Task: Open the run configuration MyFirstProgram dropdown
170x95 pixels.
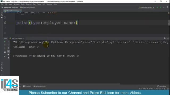Action: click(147, 7)
